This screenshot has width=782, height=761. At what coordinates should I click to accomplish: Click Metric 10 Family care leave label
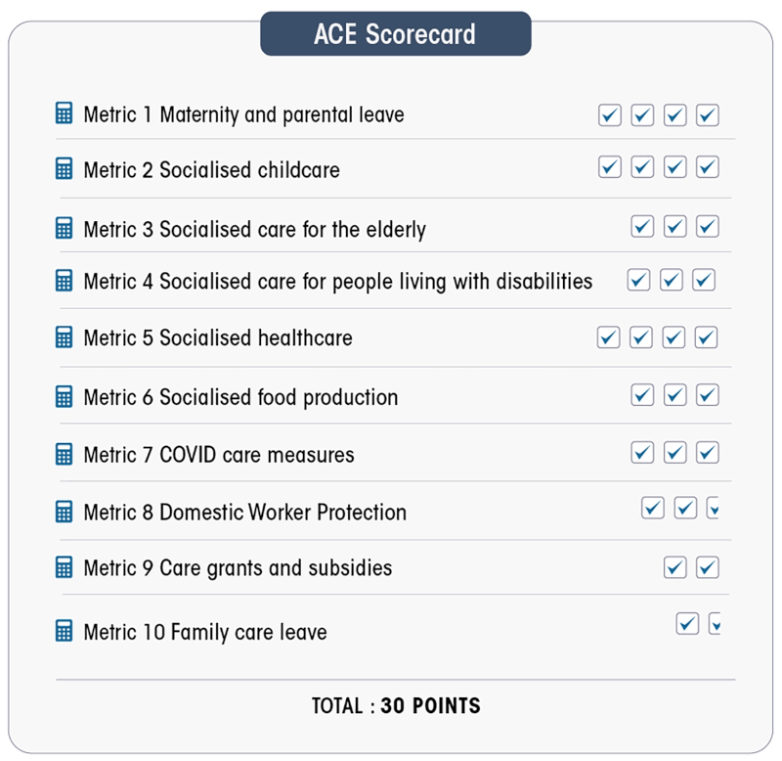pos(205,632)
